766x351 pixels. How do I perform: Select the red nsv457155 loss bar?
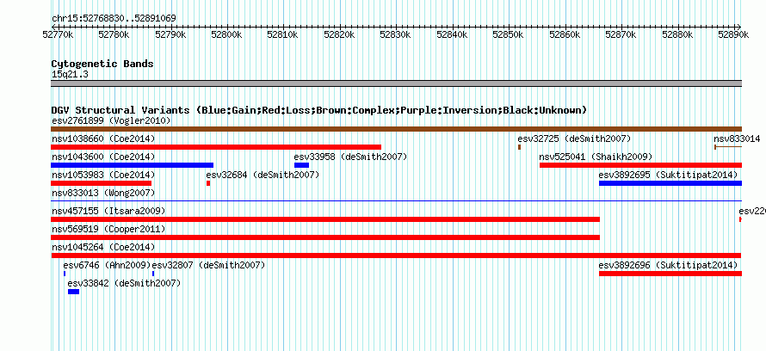coord(325,219)
